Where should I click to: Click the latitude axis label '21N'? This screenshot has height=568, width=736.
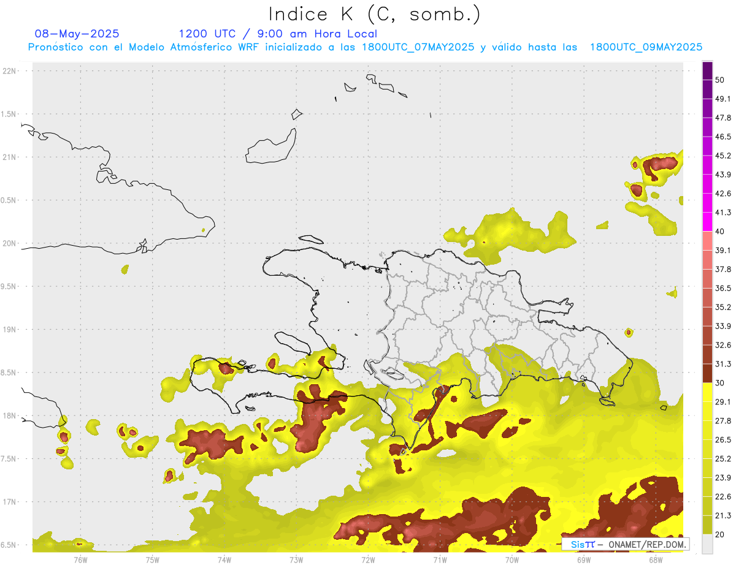tap(9, 157)
